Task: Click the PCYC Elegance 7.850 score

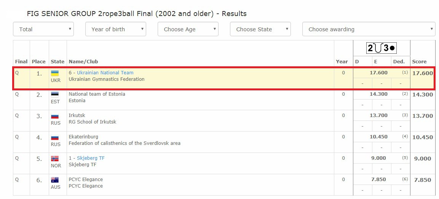Action: [422, 180]
